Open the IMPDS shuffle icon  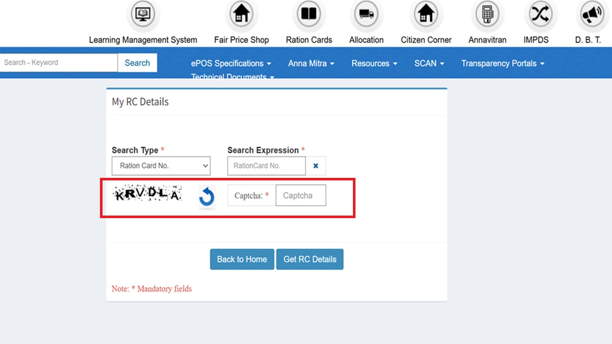click(538, 15)
